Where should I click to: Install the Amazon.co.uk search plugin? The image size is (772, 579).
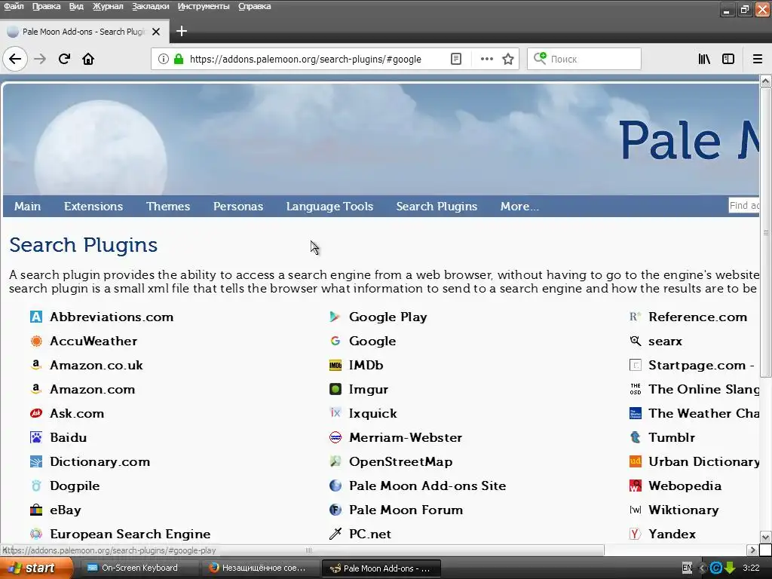96,366
